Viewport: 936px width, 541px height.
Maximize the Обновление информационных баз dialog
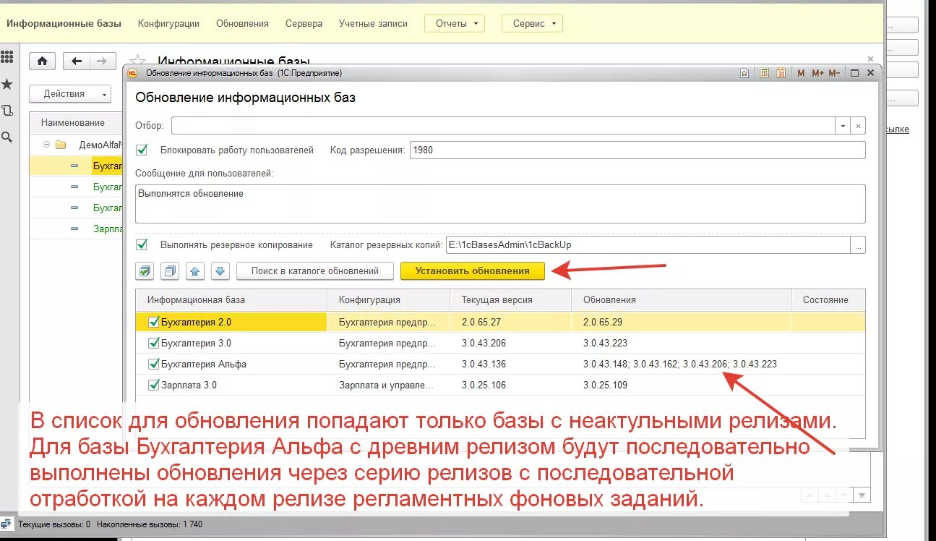854,73
